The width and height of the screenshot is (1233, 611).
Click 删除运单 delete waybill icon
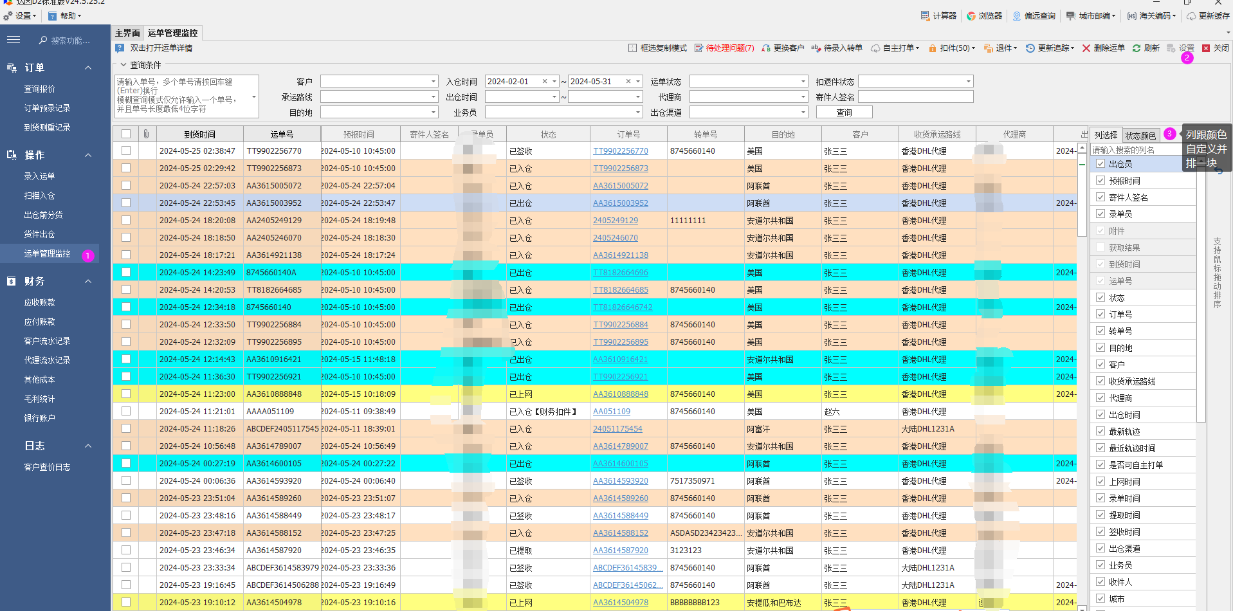(1086, 48)
